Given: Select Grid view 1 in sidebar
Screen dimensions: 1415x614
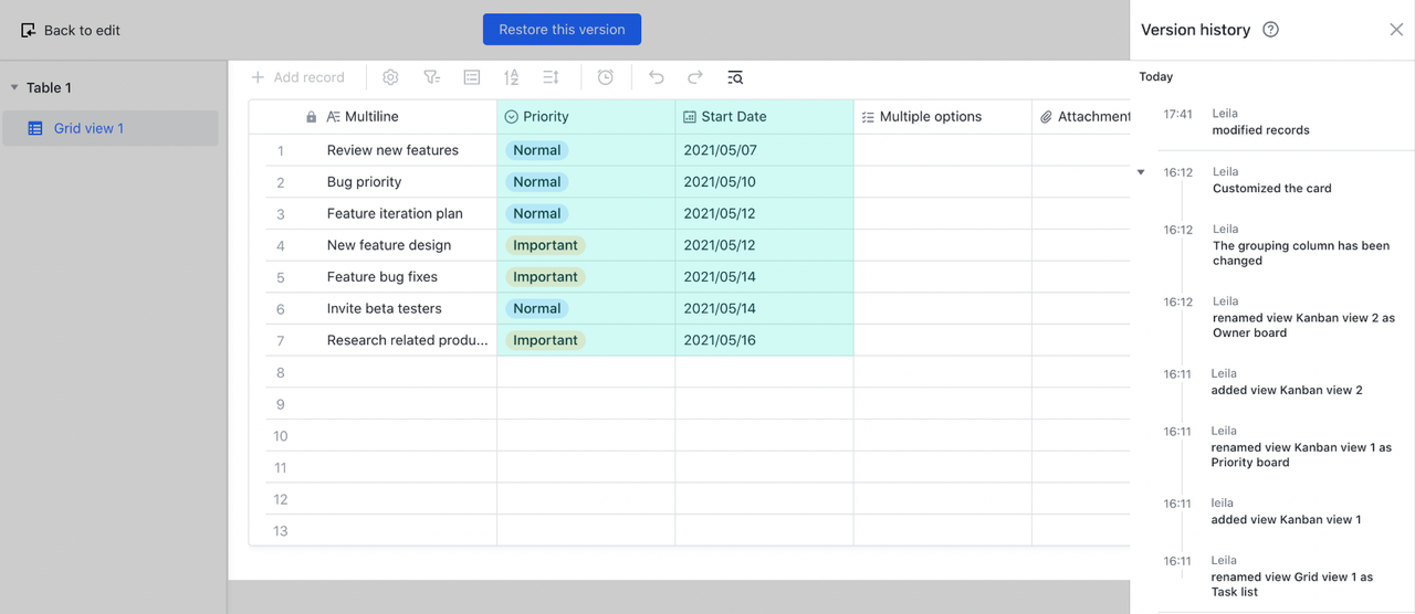Looking at the screenshot, I should pyautogui.click(x=111, y=129).
